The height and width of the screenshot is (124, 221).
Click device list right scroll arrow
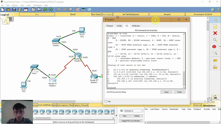point(113,118)
